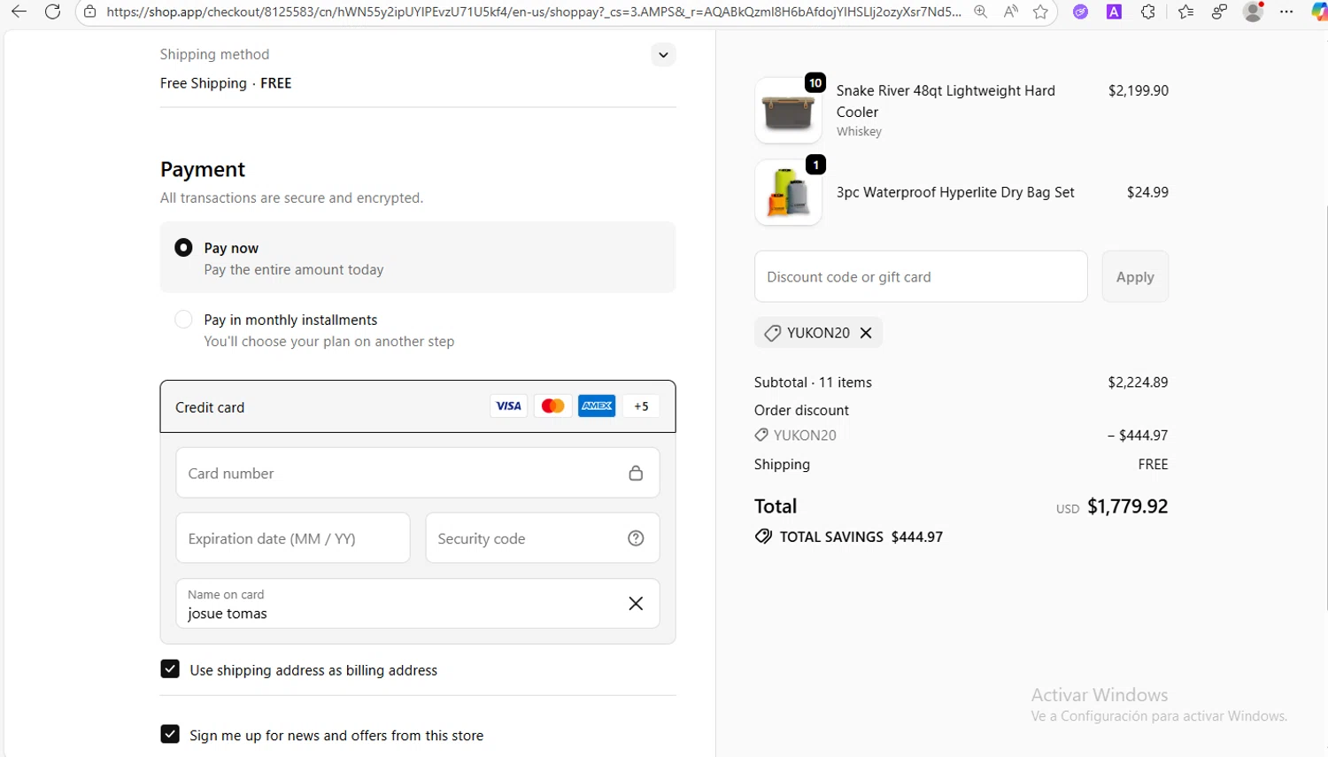The image size is (1328, 757).
Task: Open the purple circular extension icon
Action: tap(1080, 12)
